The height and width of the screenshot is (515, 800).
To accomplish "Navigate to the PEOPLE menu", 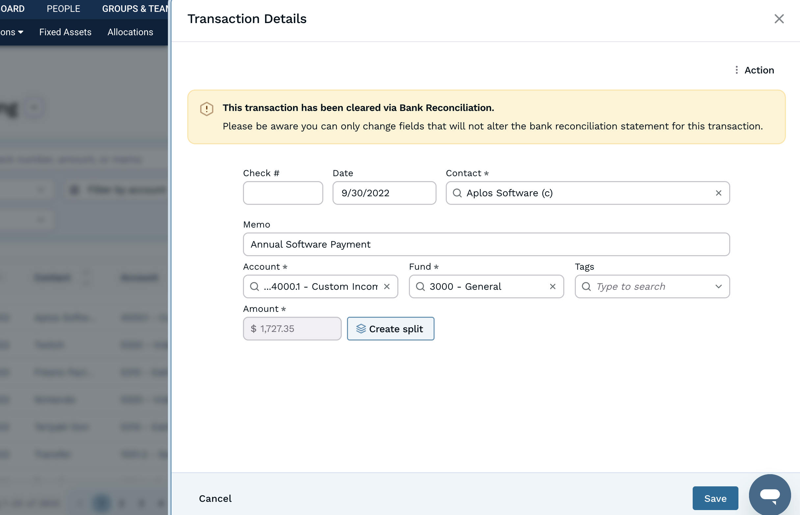I will pyautogui.click(x=63, y=8).
